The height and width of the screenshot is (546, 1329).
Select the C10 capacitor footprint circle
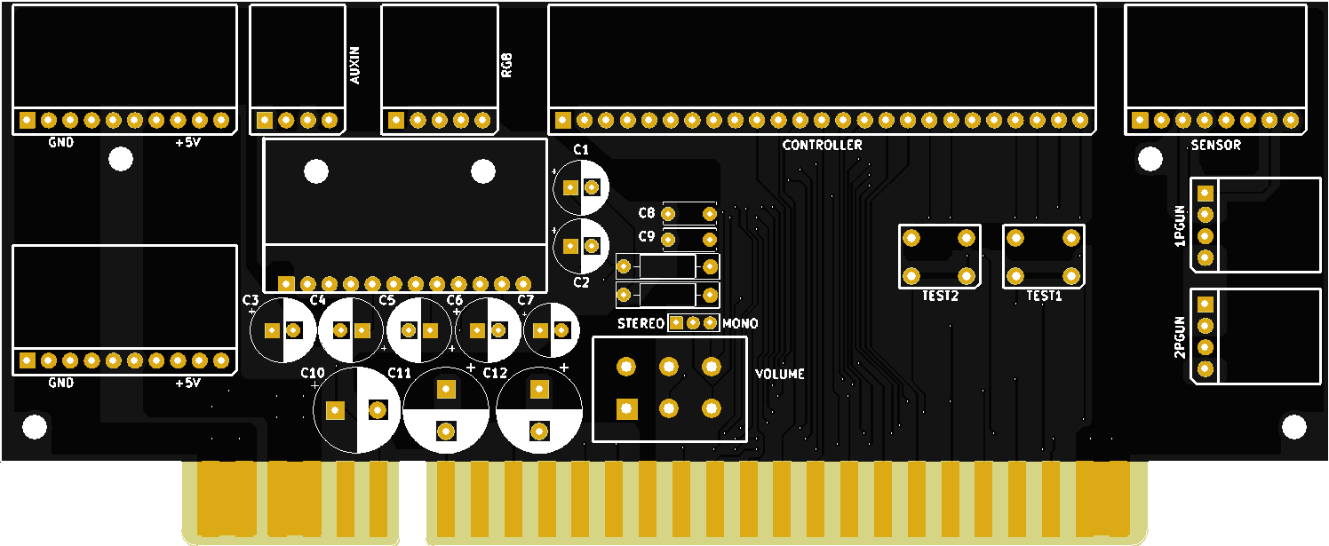coord(357,410)
